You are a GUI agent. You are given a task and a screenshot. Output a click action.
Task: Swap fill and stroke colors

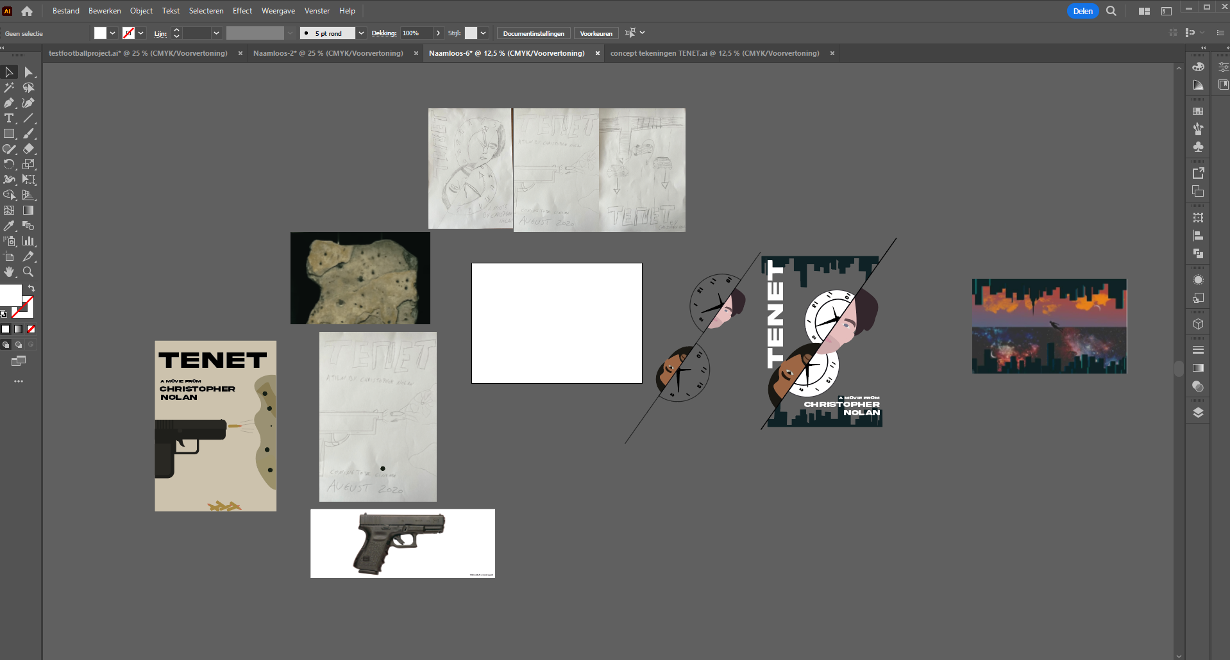[x=31, y=288]
